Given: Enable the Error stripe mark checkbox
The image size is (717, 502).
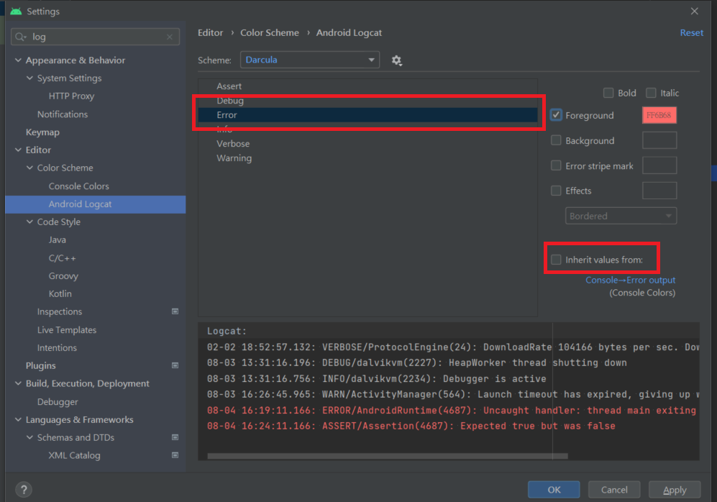Looking at the screenshot, I should (x=556, y=165).
